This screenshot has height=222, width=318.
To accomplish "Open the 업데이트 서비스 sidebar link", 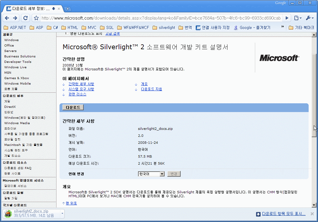I will click(15, 186).
